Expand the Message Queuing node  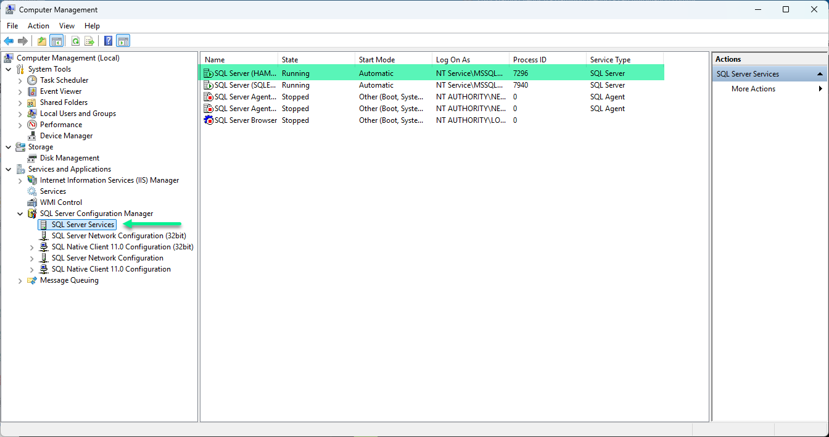pyautogui.click(x=20, y=280)
